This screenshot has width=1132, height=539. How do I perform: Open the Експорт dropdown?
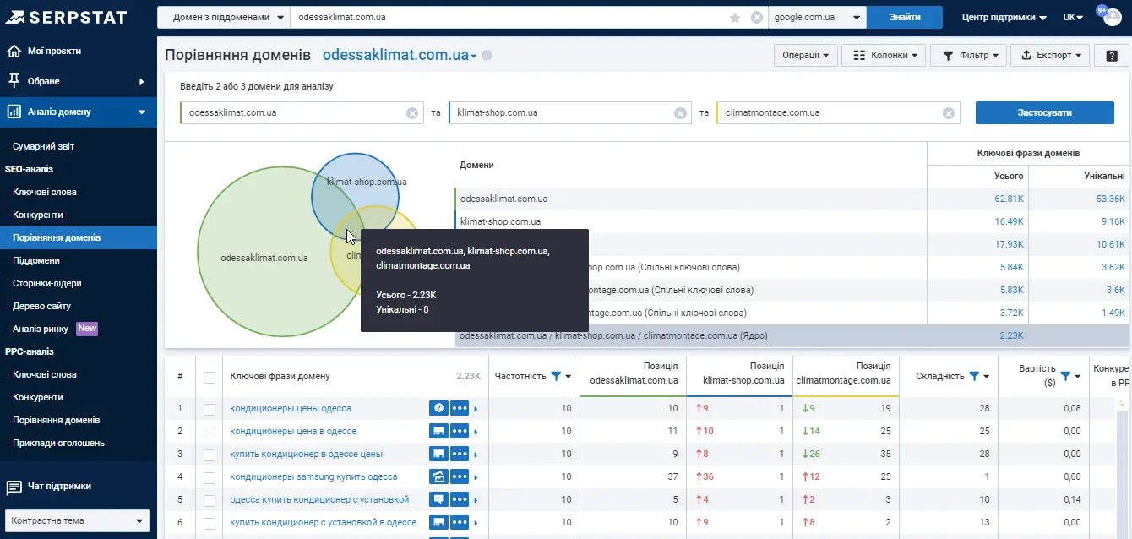click(1052, 55)
